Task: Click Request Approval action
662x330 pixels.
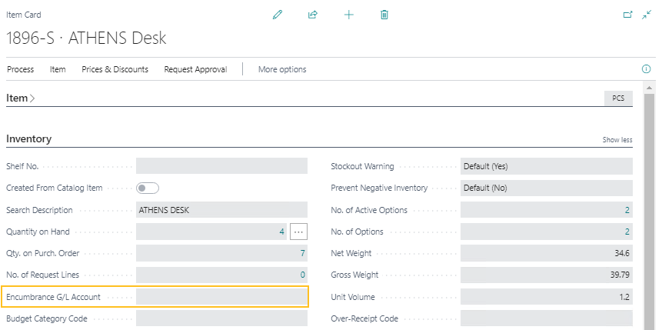Action: [x=195, y=69]
